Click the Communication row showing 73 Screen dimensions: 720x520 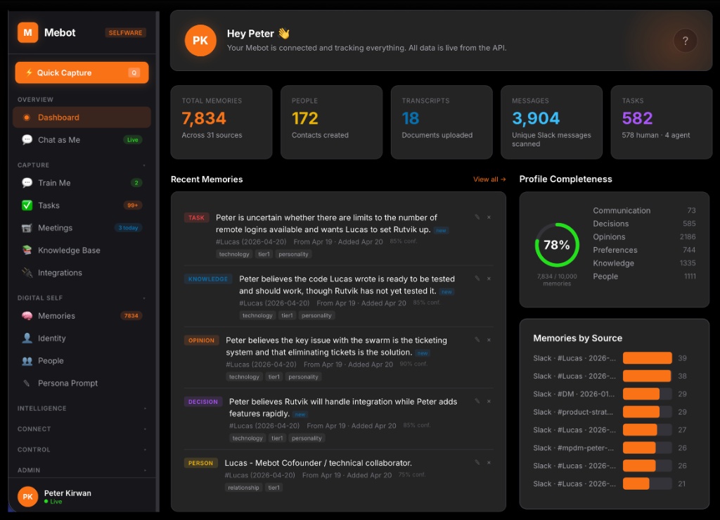[x=644, y=210]
